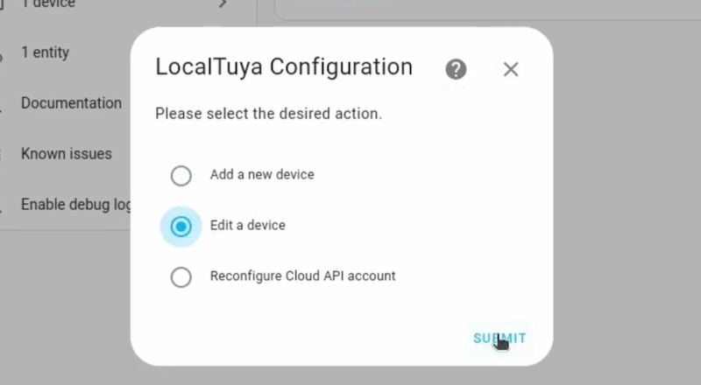Open the 1 entity entry

click(x=45, y=52)
